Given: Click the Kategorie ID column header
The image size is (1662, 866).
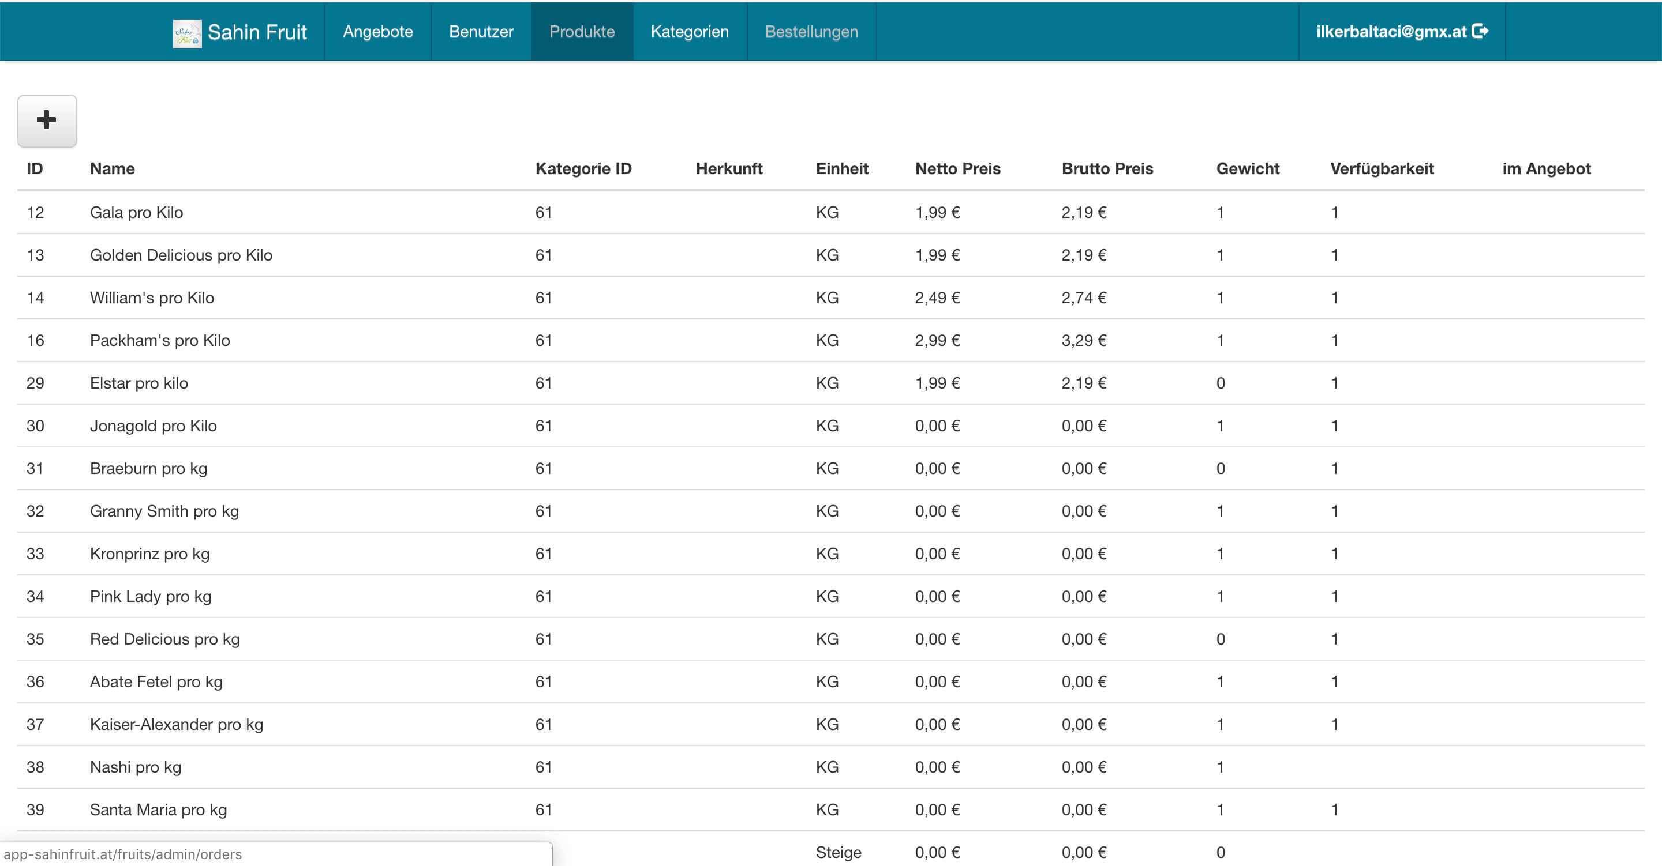Looking at the screenshot, I should point(583,169).
